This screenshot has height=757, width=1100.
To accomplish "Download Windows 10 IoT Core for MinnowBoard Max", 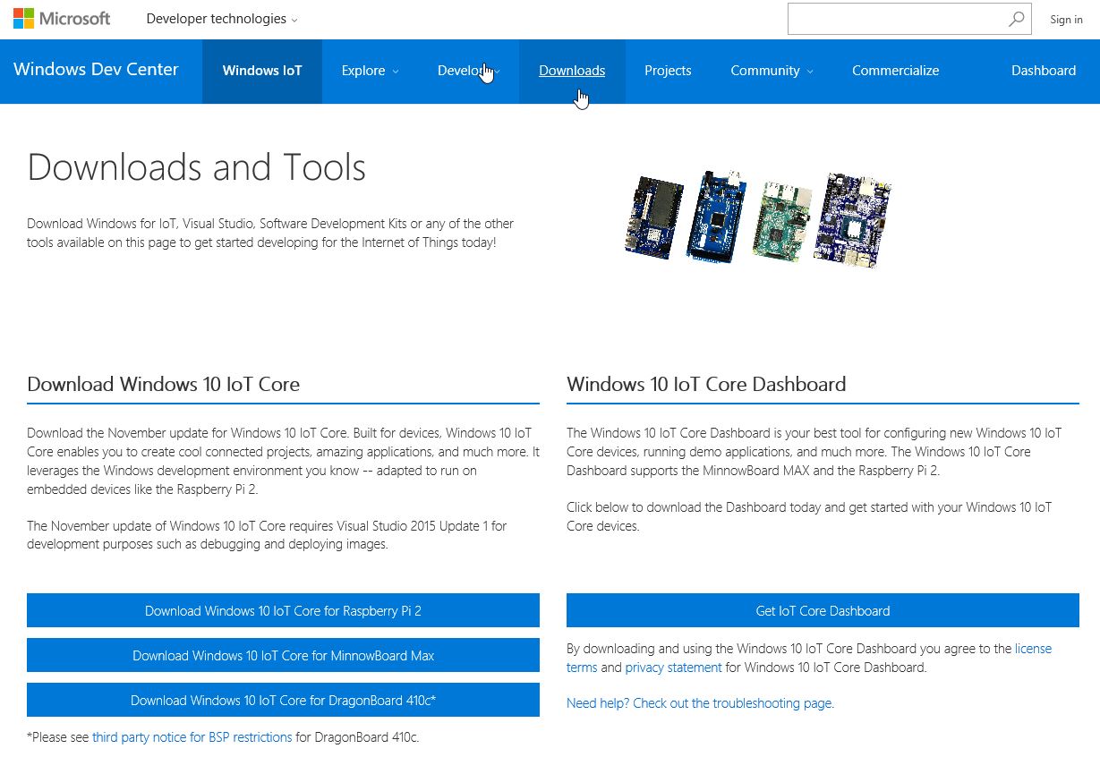I will [283, 655].
